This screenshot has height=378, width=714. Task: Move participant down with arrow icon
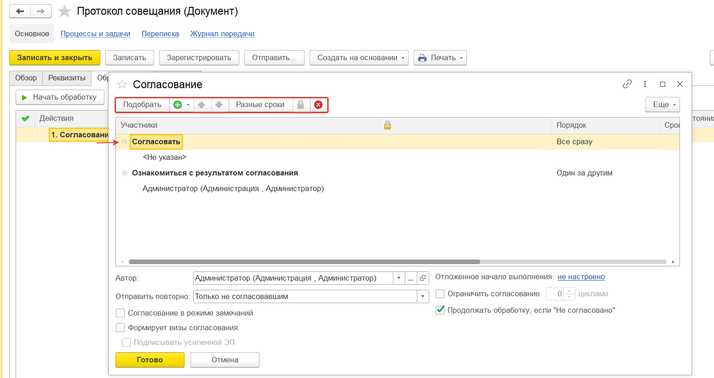pyautogui.click(x=219, y=105)
